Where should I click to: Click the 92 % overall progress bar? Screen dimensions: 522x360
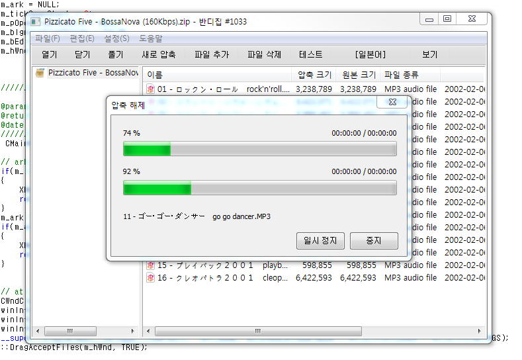259,189
